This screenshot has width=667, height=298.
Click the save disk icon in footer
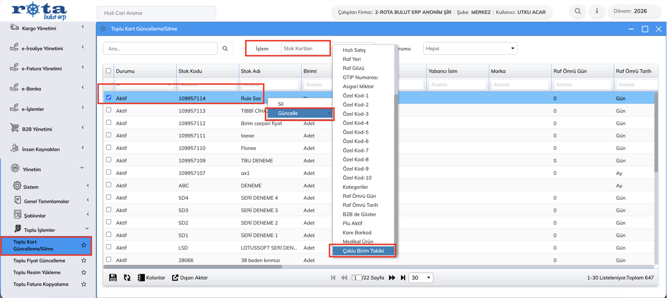coord(113,278)
